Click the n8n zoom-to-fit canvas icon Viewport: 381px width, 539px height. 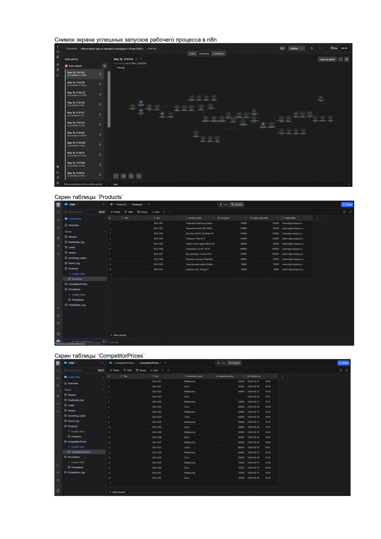(116, 176)
